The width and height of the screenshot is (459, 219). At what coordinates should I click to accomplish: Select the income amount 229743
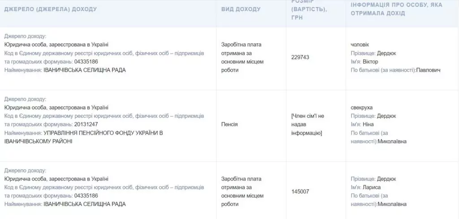point(300,57)
